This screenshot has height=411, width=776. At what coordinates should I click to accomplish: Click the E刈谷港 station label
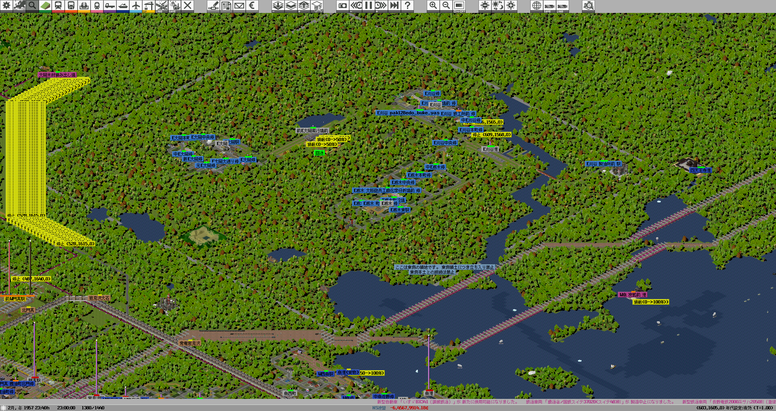tap(490, 149)
